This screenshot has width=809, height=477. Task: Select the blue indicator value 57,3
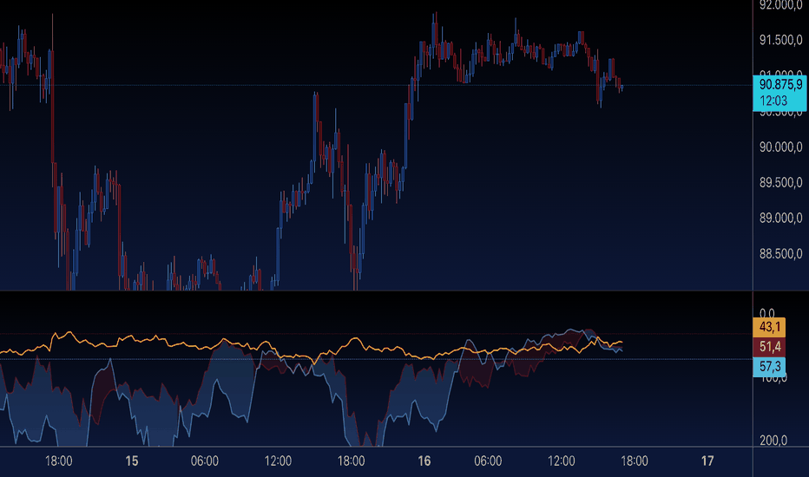click(x=769, y=367)
